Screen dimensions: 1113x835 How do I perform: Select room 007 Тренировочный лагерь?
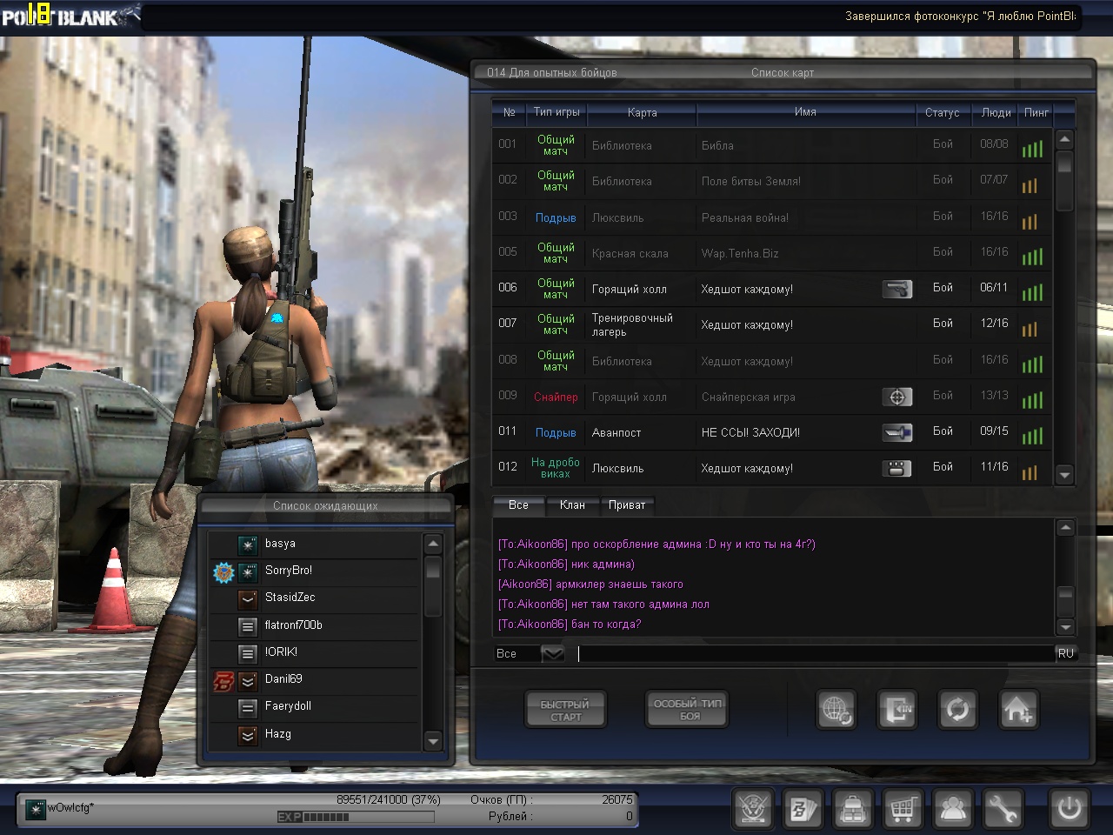(x=772, y=324)
